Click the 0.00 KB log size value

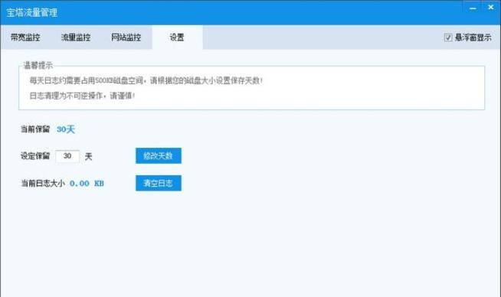tap(87, 183)
